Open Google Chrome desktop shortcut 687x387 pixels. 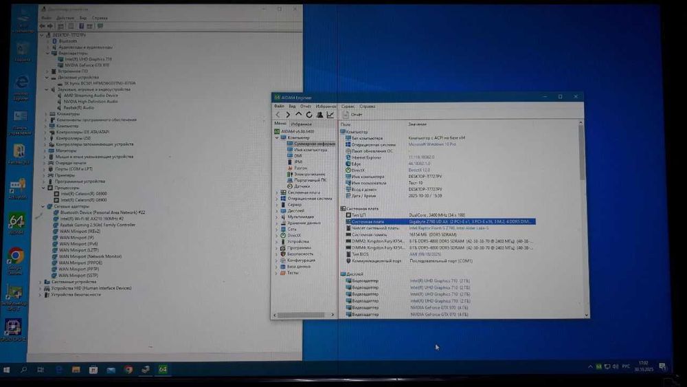coord(16,261)
